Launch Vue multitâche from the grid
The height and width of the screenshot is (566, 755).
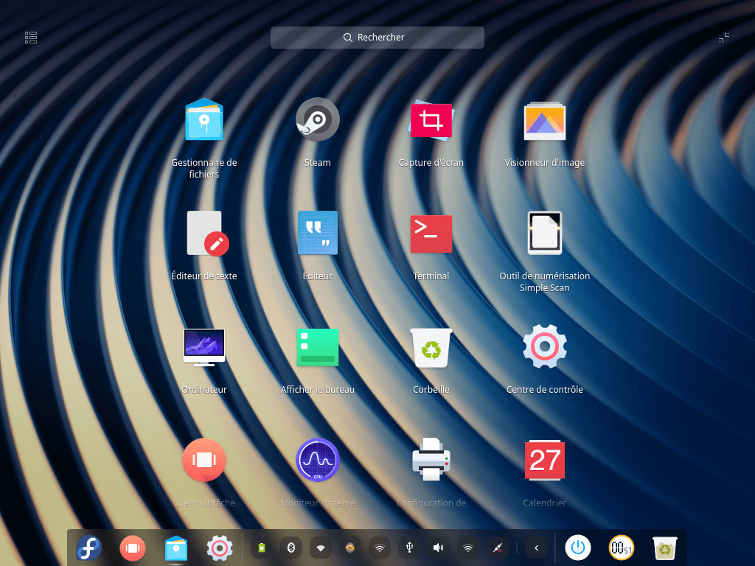204,460
